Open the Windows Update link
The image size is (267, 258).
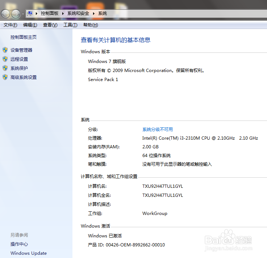click(x=29, y=253)
